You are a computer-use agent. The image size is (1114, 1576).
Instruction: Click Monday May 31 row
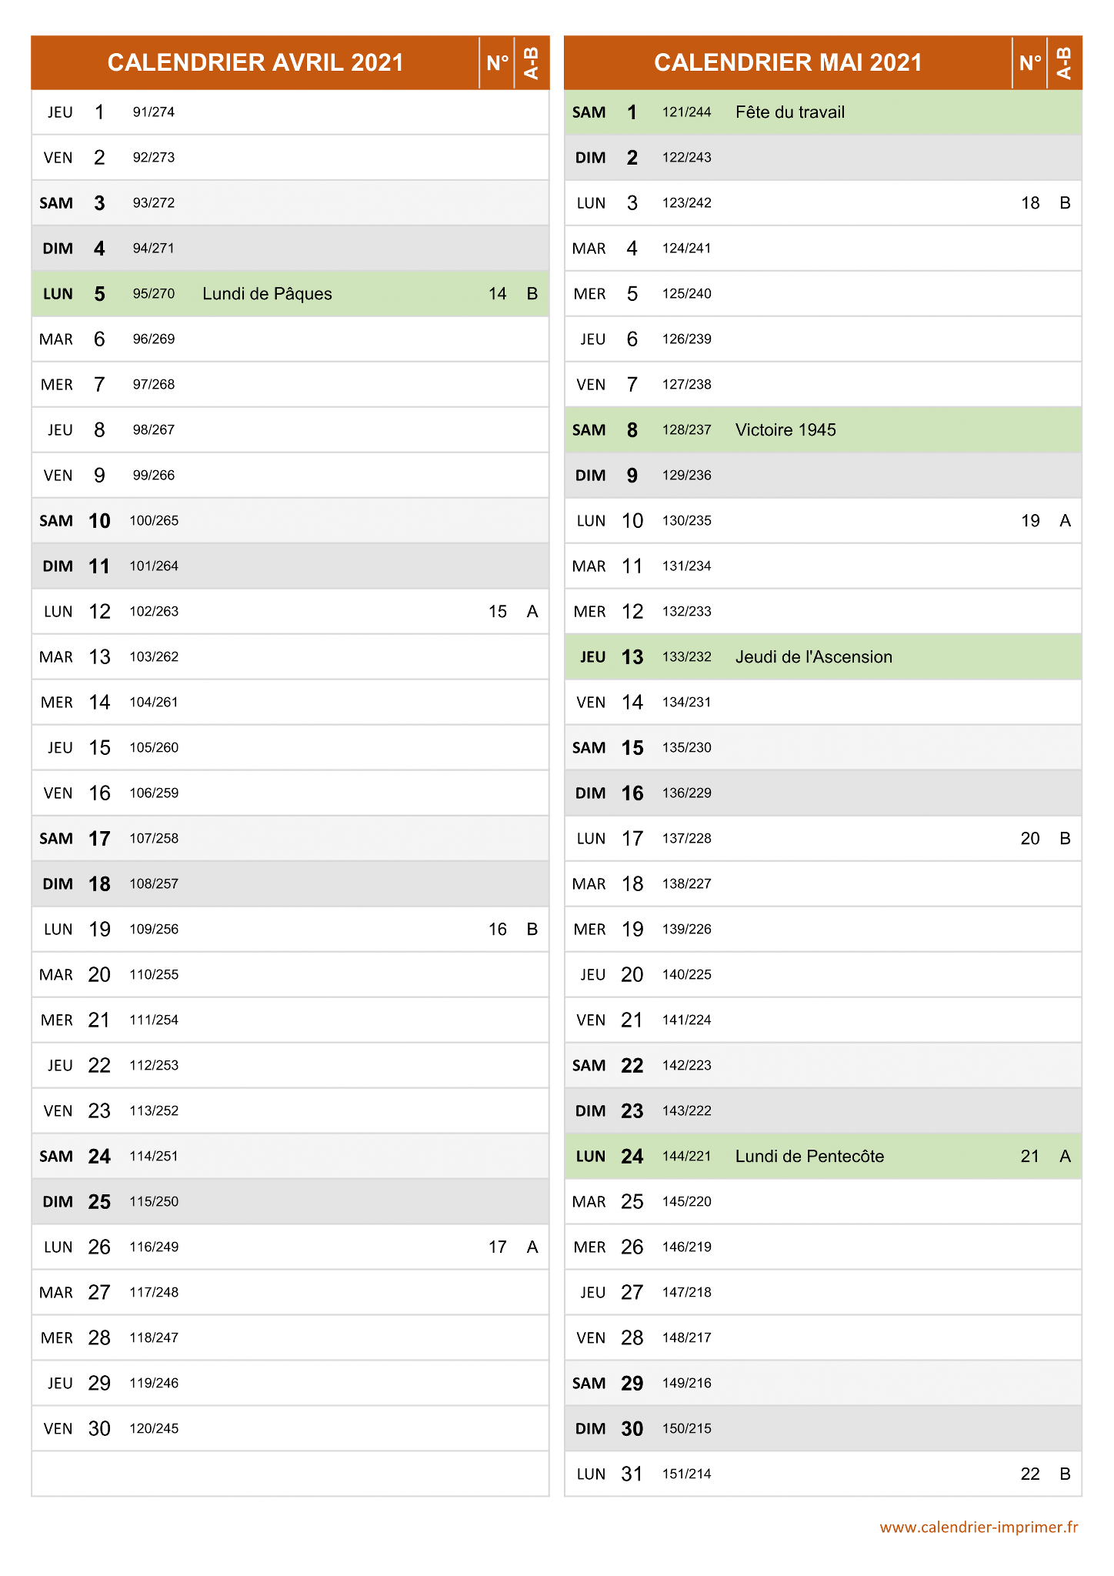823,1474
